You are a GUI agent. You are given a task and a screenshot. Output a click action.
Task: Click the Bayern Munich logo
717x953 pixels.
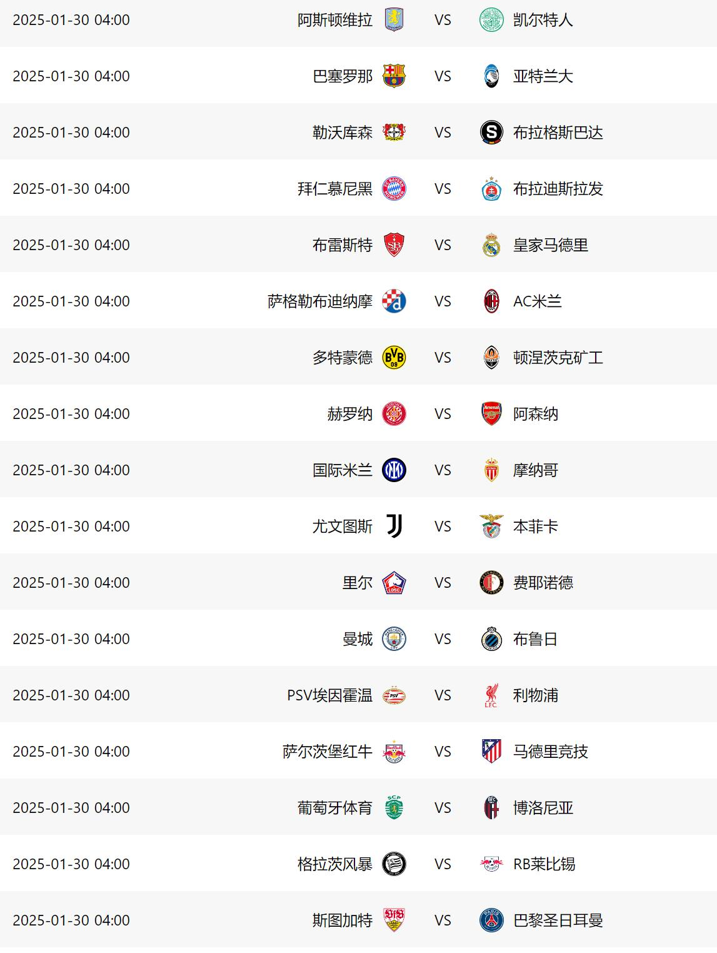(x=394, y=189)
